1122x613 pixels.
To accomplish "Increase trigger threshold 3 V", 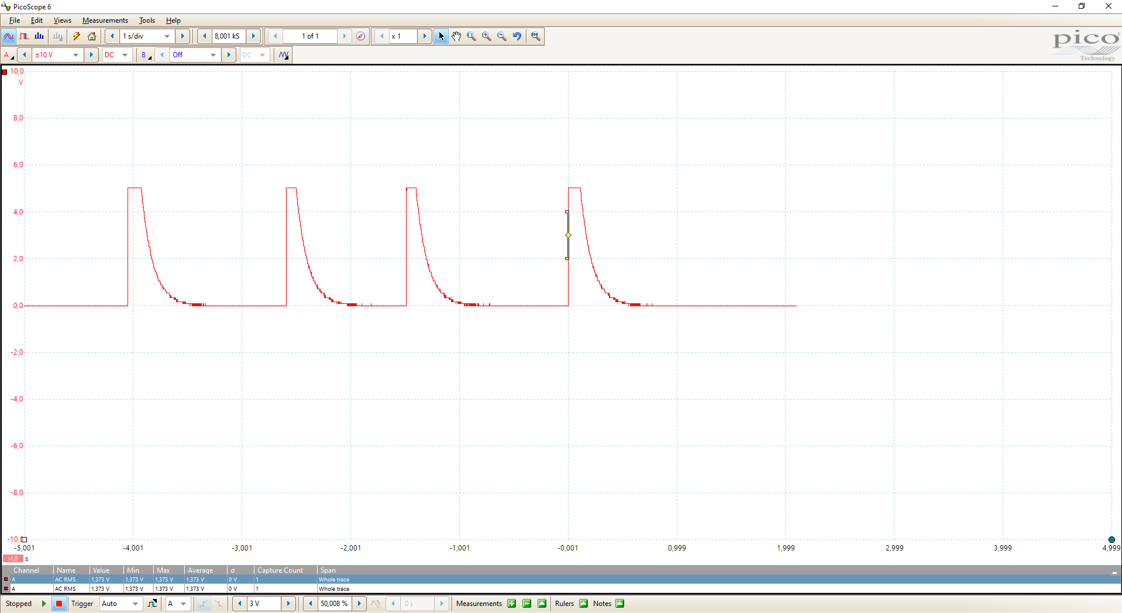I will (288, 604).
